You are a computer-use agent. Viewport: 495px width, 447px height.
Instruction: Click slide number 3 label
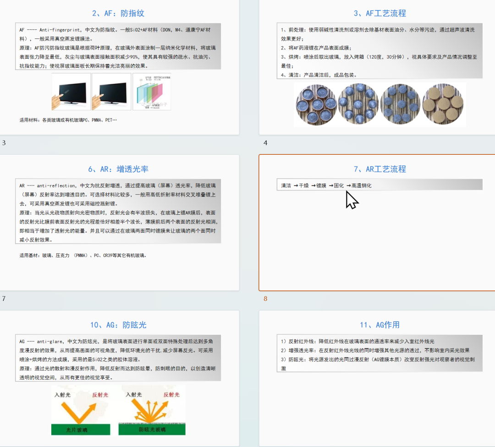[4, 143]
